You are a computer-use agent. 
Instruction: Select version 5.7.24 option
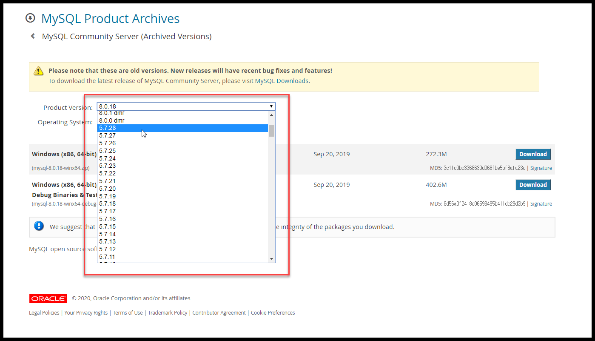click(182, 158)
